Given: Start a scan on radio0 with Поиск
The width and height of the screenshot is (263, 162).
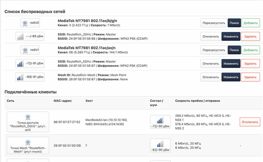Looking at the screenshot, I should (x=234, y=23).
